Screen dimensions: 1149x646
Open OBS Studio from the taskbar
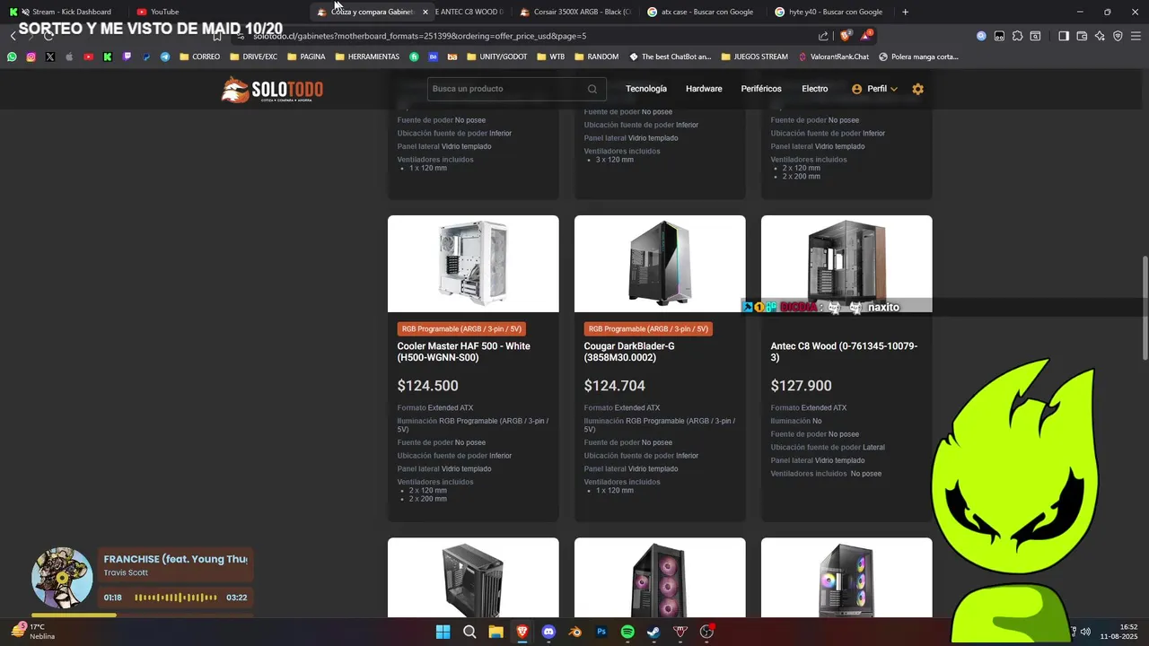[x=707, y=632]
